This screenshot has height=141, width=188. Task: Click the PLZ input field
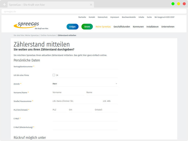[59, 110]
